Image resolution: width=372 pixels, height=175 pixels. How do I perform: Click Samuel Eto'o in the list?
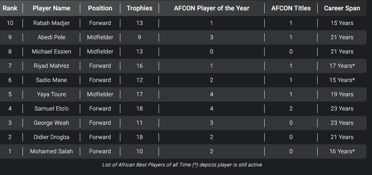(51, 109)
